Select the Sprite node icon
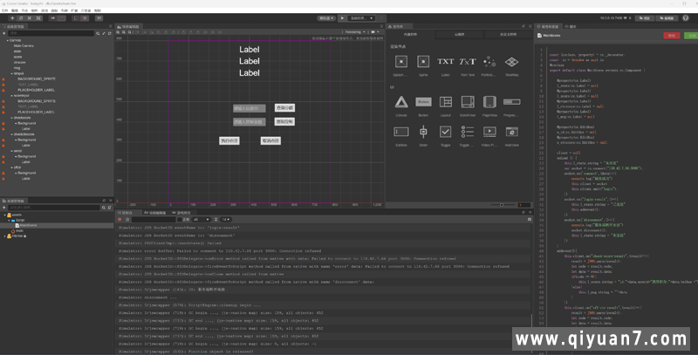This screenshot has height=355, width=698. pyautogui.click(x=423, y=62)
